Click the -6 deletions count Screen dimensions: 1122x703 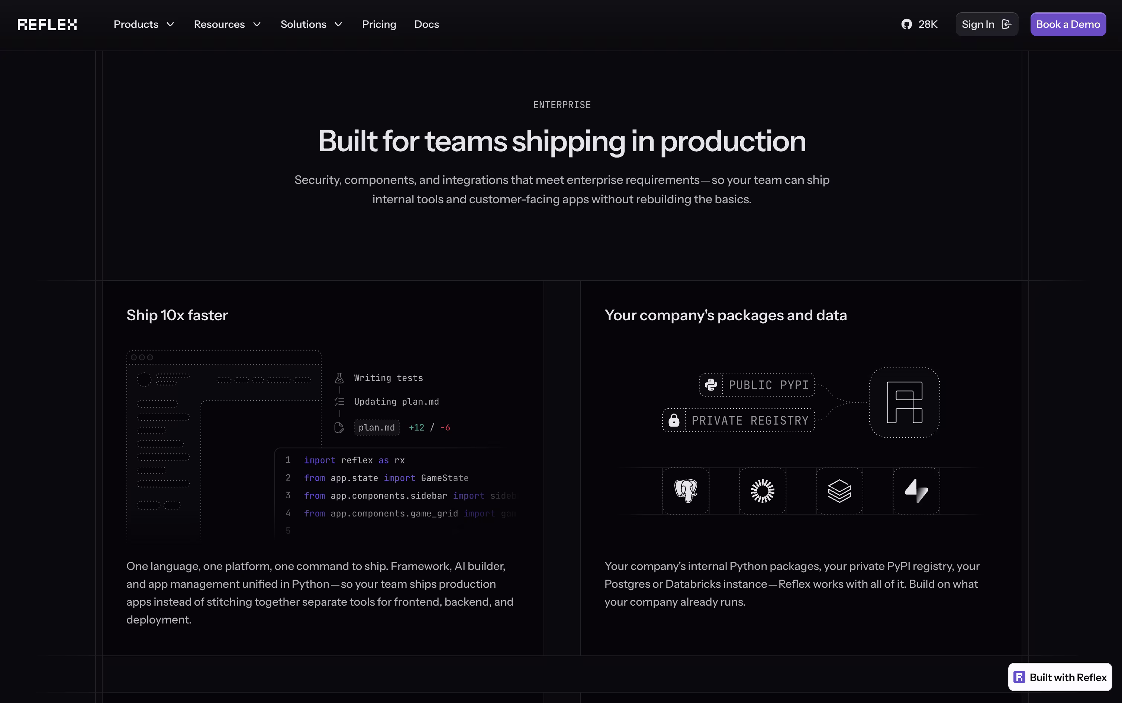click(445, 428)
